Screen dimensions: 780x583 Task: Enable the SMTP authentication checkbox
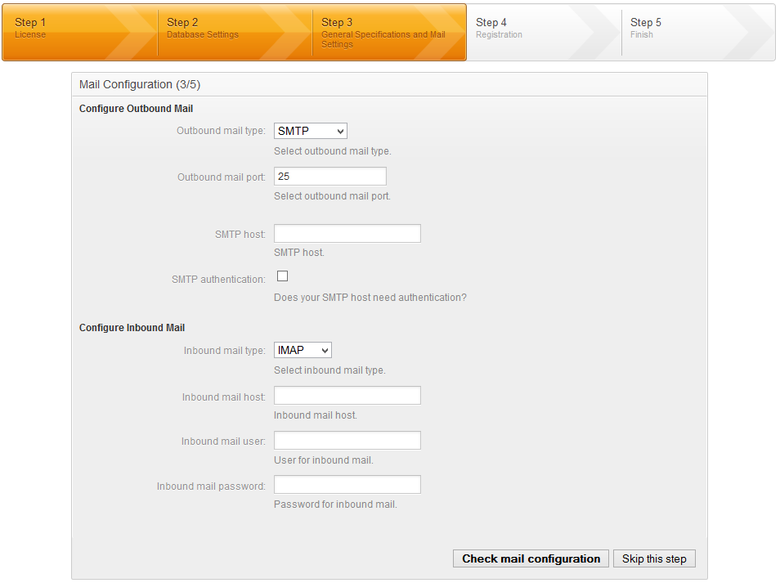coord(282,276)
